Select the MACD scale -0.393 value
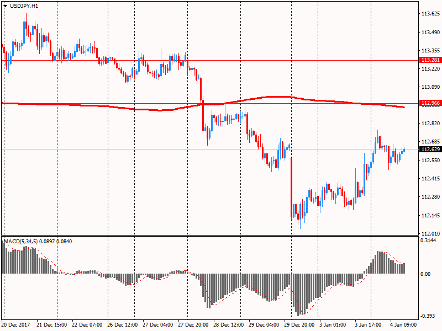The width and height of the screenshot is (442, 331). click(x=428, y=316)
